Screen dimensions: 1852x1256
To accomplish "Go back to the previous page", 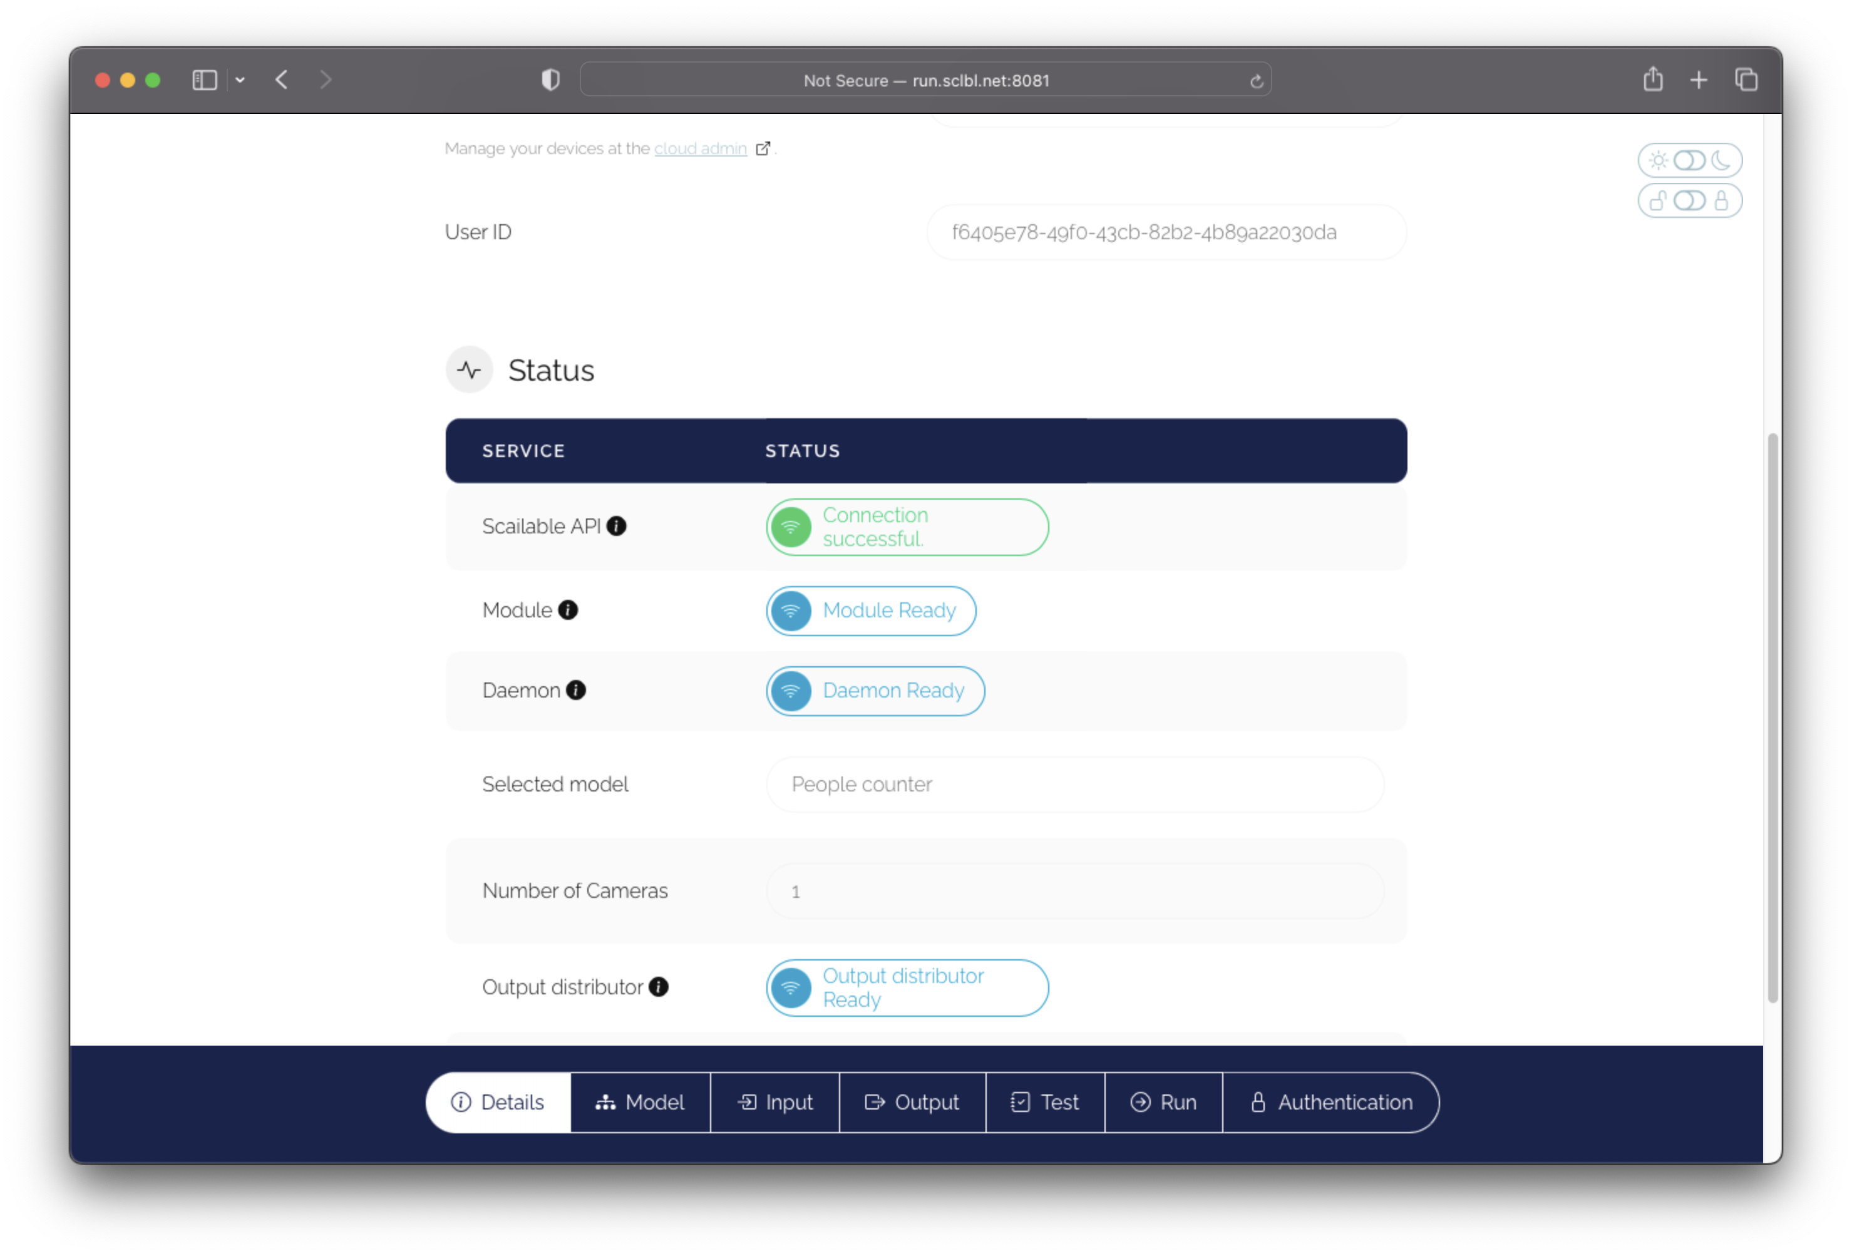I will (x=281, y=80).
